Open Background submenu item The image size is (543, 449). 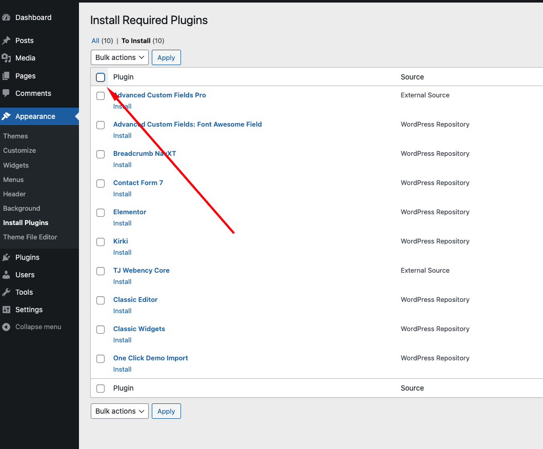click(x=22, y=209)
